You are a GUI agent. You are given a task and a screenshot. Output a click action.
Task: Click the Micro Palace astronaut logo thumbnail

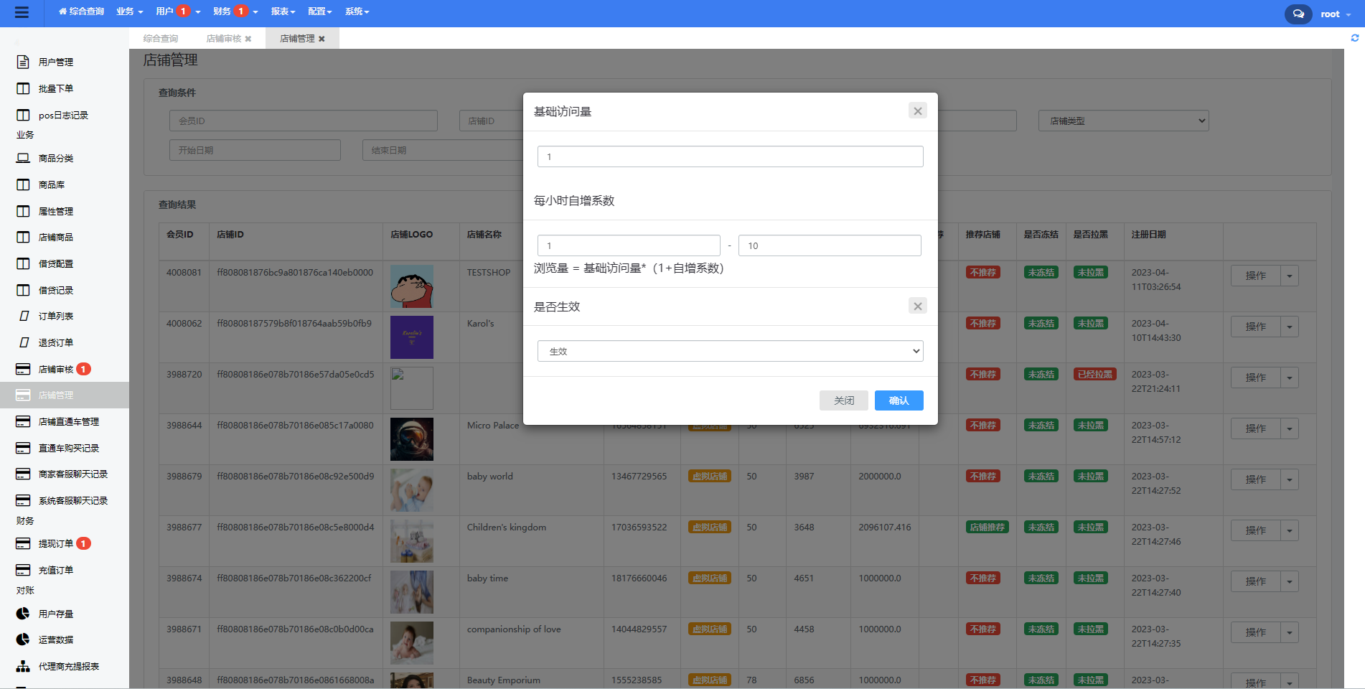pyautogui.click(x=412, y=439)
